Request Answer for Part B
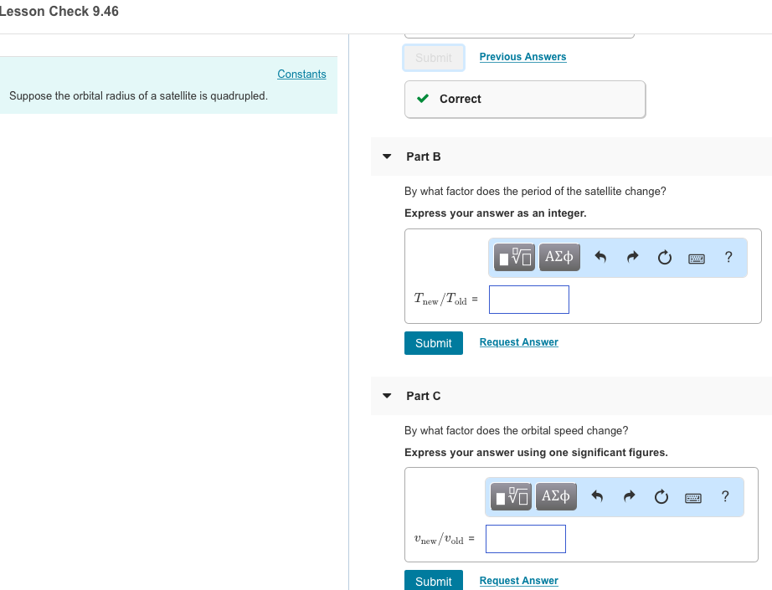Image resolution: width=772 pixels, height=590 pixels. [518, 341]
